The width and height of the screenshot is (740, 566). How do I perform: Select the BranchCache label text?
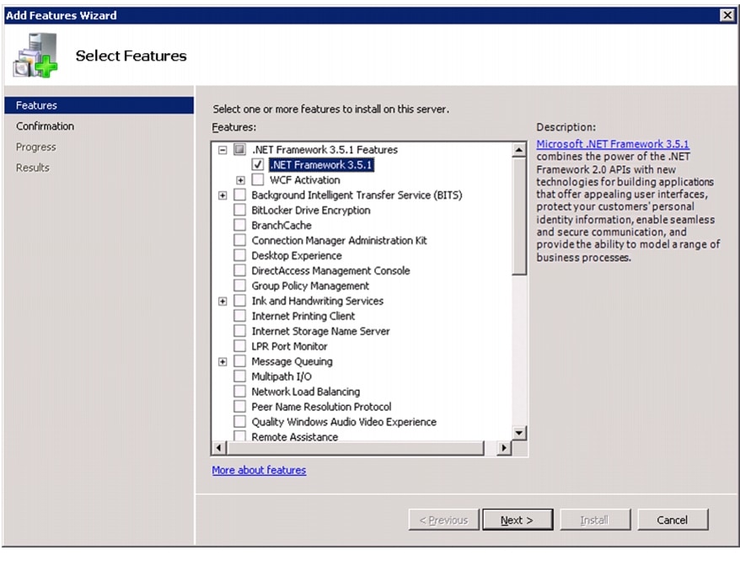click(x=282, y=225)
